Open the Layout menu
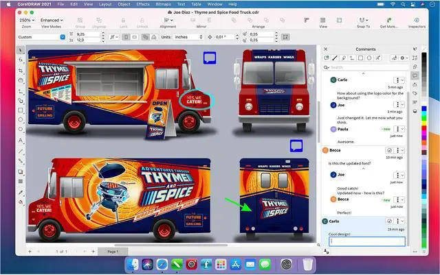Screen dimensions: 440x275 pyautogui.click(x=105, y=4)
